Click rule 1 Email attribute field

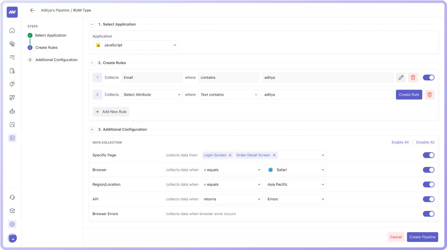click(x=152, y=77)
